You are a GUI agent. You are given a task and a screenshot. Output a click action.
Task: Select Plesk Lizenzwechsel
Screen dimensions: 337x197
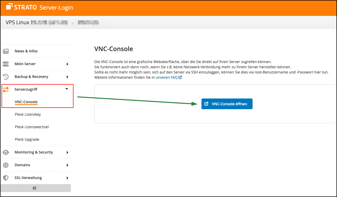32,127
